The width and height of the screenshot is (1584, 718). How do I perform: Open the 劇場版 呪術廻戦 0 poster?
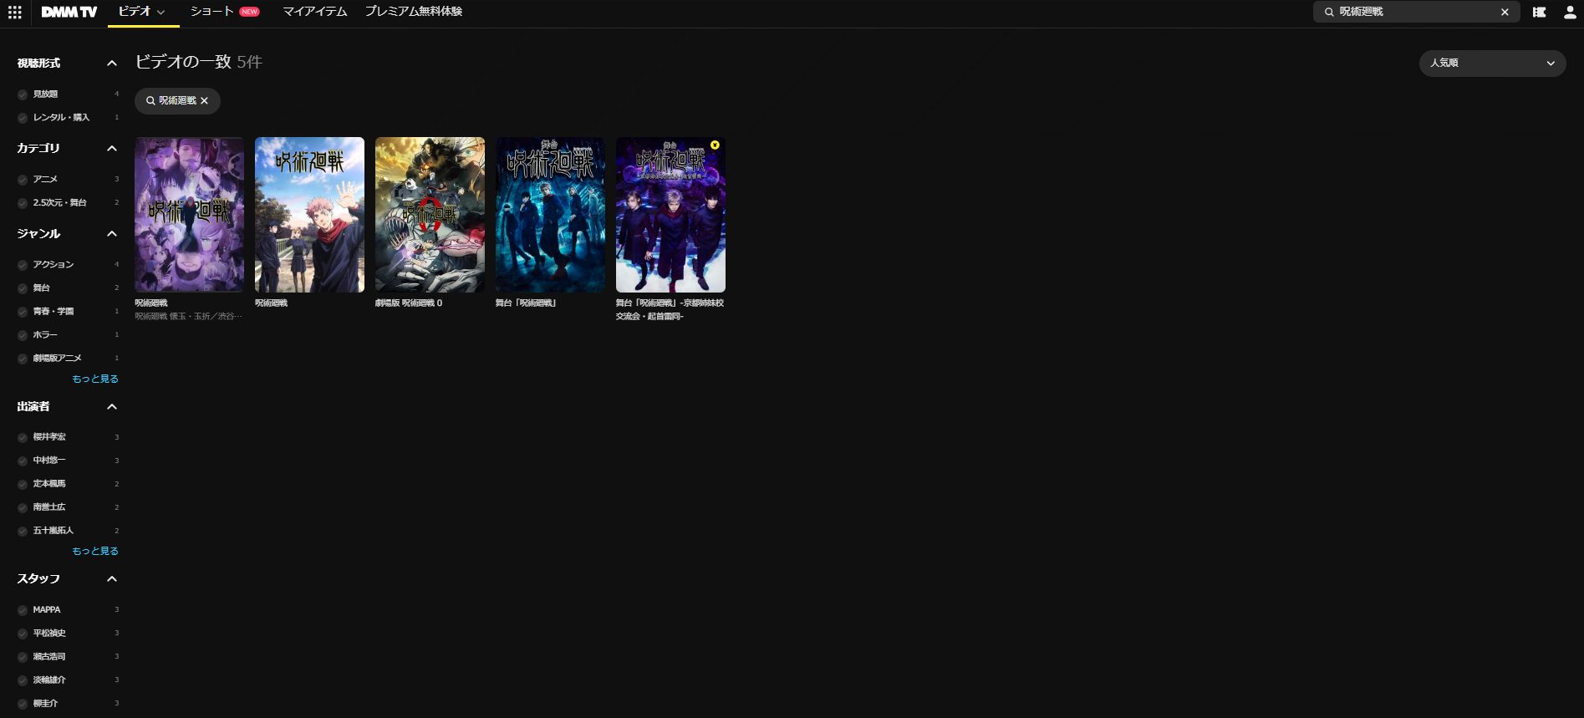click(430, 215)
